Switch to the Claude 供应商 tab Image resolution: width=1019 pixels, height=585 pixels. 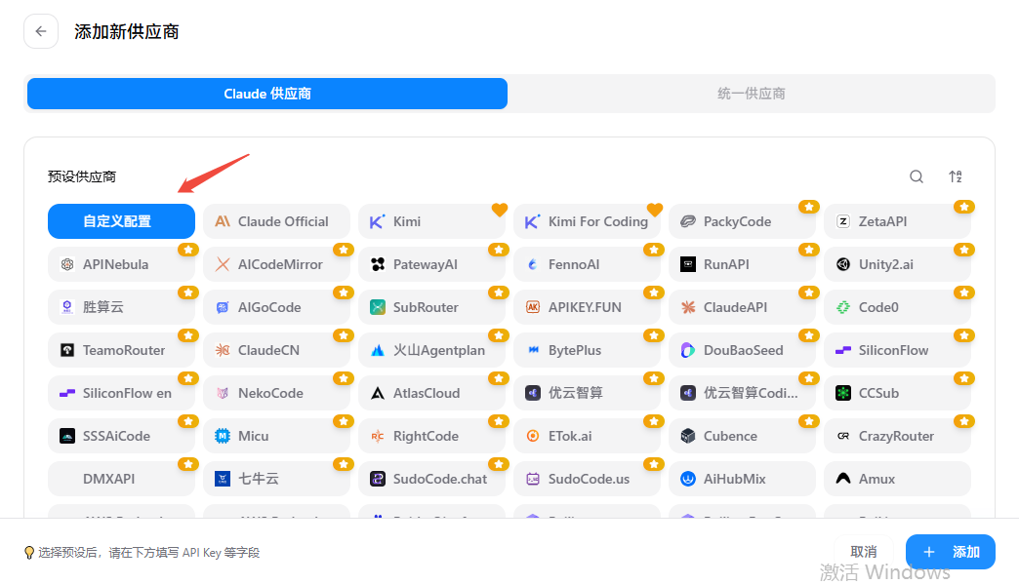267,94
